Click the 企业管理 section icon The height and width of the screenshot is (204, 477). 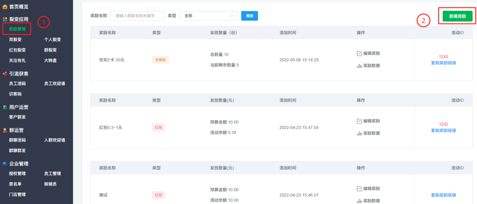click(5, 164)
